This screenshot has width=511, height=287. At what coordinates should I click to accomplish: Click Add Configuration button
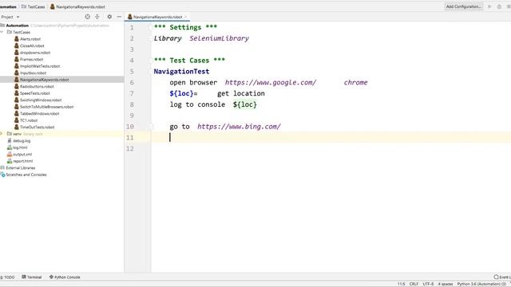[x=463, y=6]
